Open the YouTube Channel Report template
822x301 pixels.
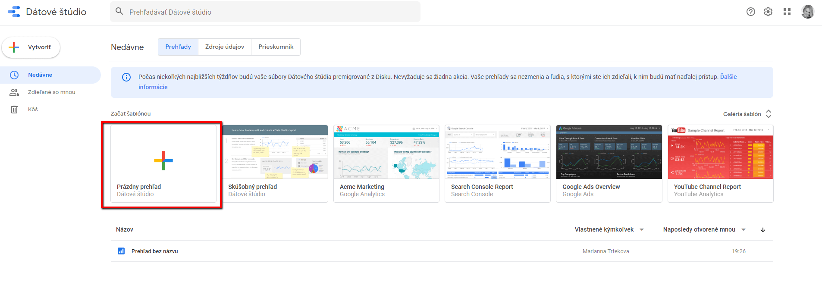721,164
